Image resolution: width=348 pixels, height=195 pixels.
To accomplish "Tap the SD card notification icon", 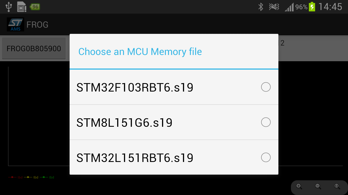I will [21, 7].
